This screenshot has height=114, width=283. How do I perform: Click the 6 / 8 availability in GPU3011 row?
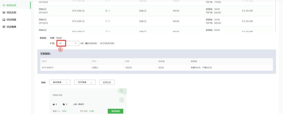coord(108,11)
